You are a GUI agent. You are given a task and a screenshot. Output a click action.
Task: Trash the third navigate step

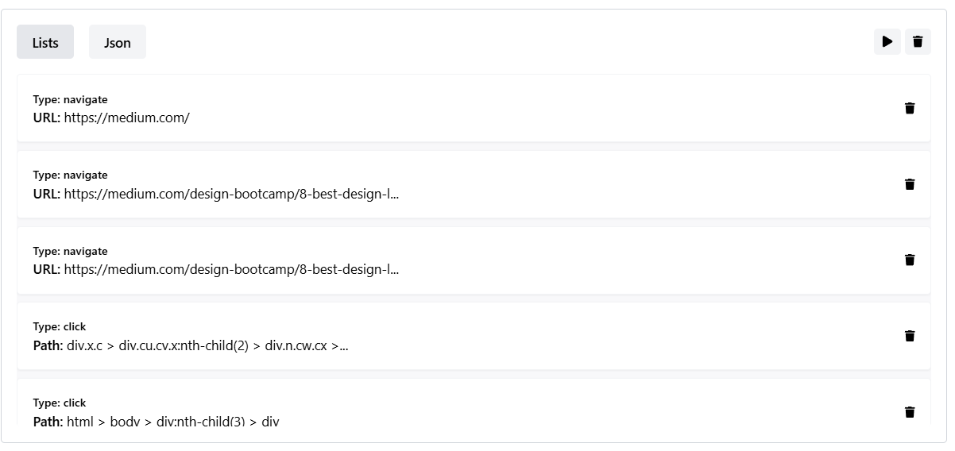910,260
